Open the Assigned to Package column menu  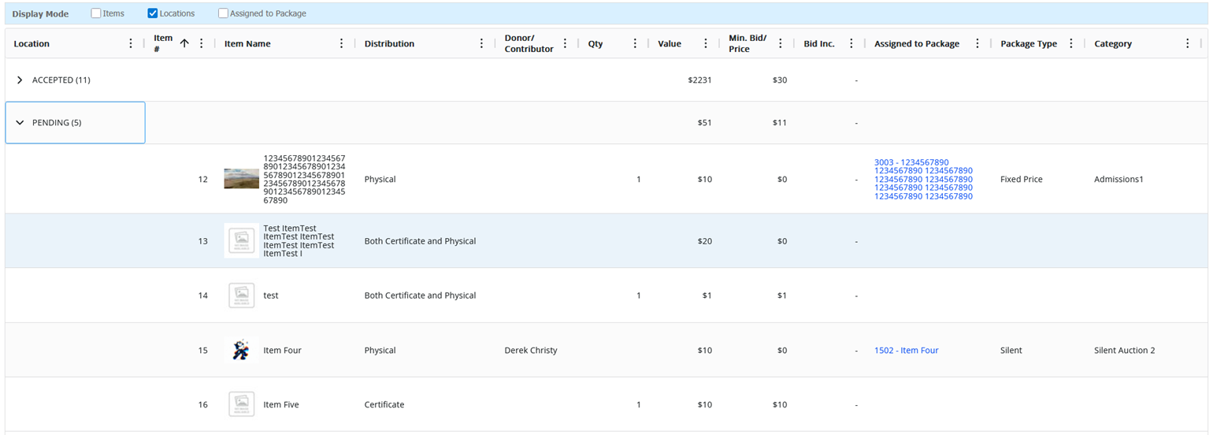[x=977, y=44]
